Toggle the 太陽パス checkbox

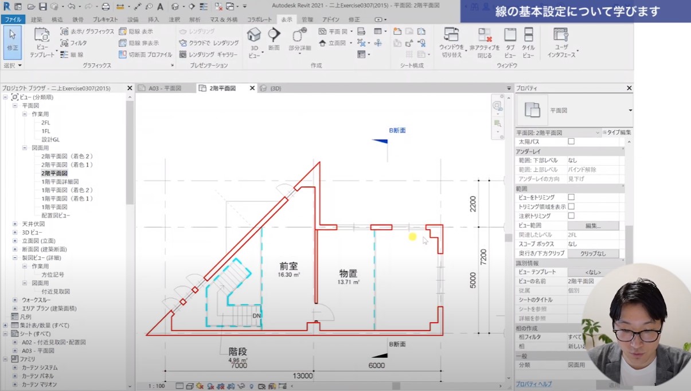coord(571,142)
